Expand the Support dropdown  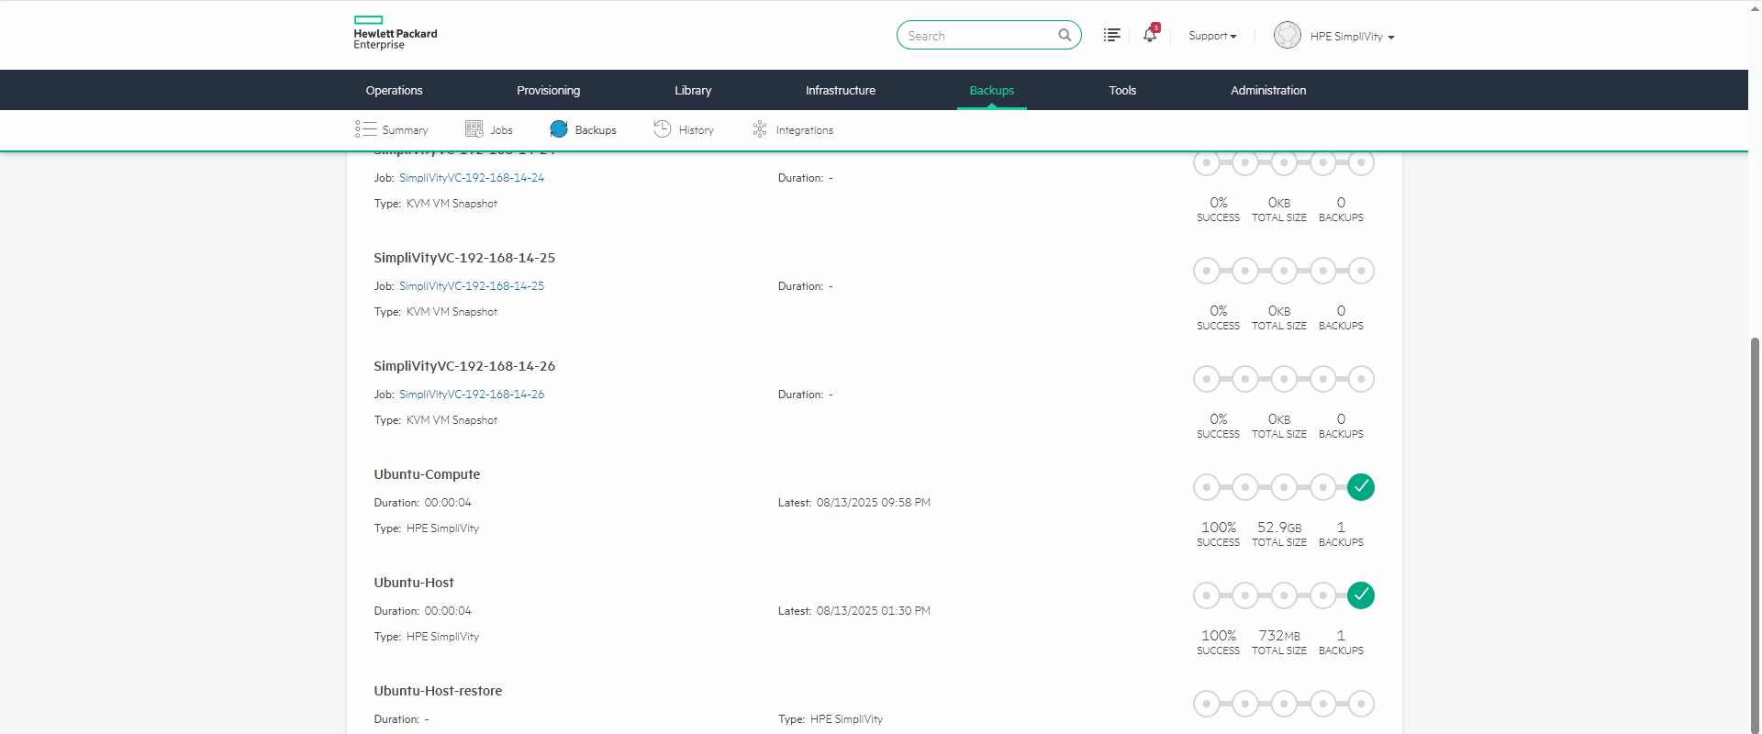tap(1212, 36)
